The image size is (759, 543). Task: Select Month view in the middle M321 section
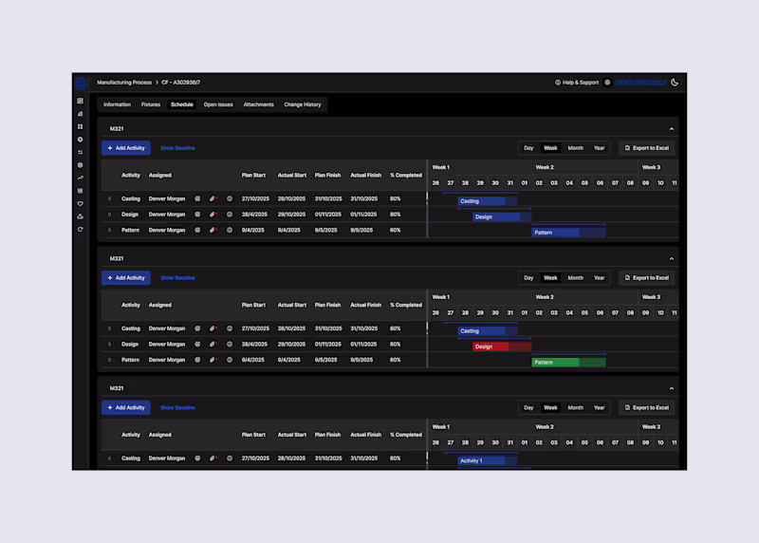[x=576, y=278]
